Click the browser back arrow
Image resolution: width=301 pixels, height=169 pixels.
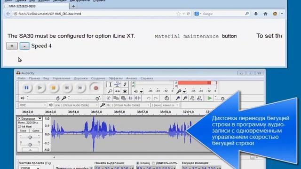[8, 14]
